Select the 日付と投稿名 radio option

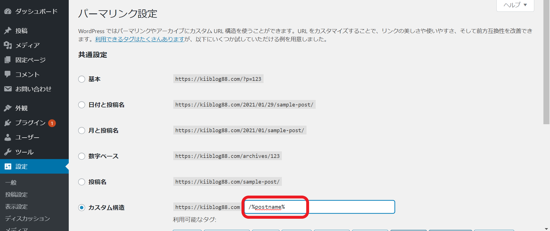82,105
